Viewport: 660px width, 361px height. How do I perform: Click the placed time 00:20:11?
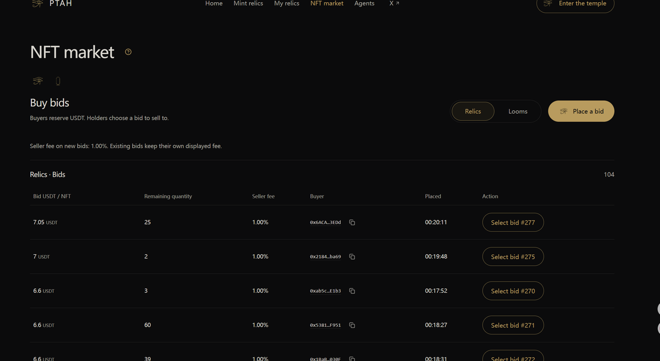[436, 222]
